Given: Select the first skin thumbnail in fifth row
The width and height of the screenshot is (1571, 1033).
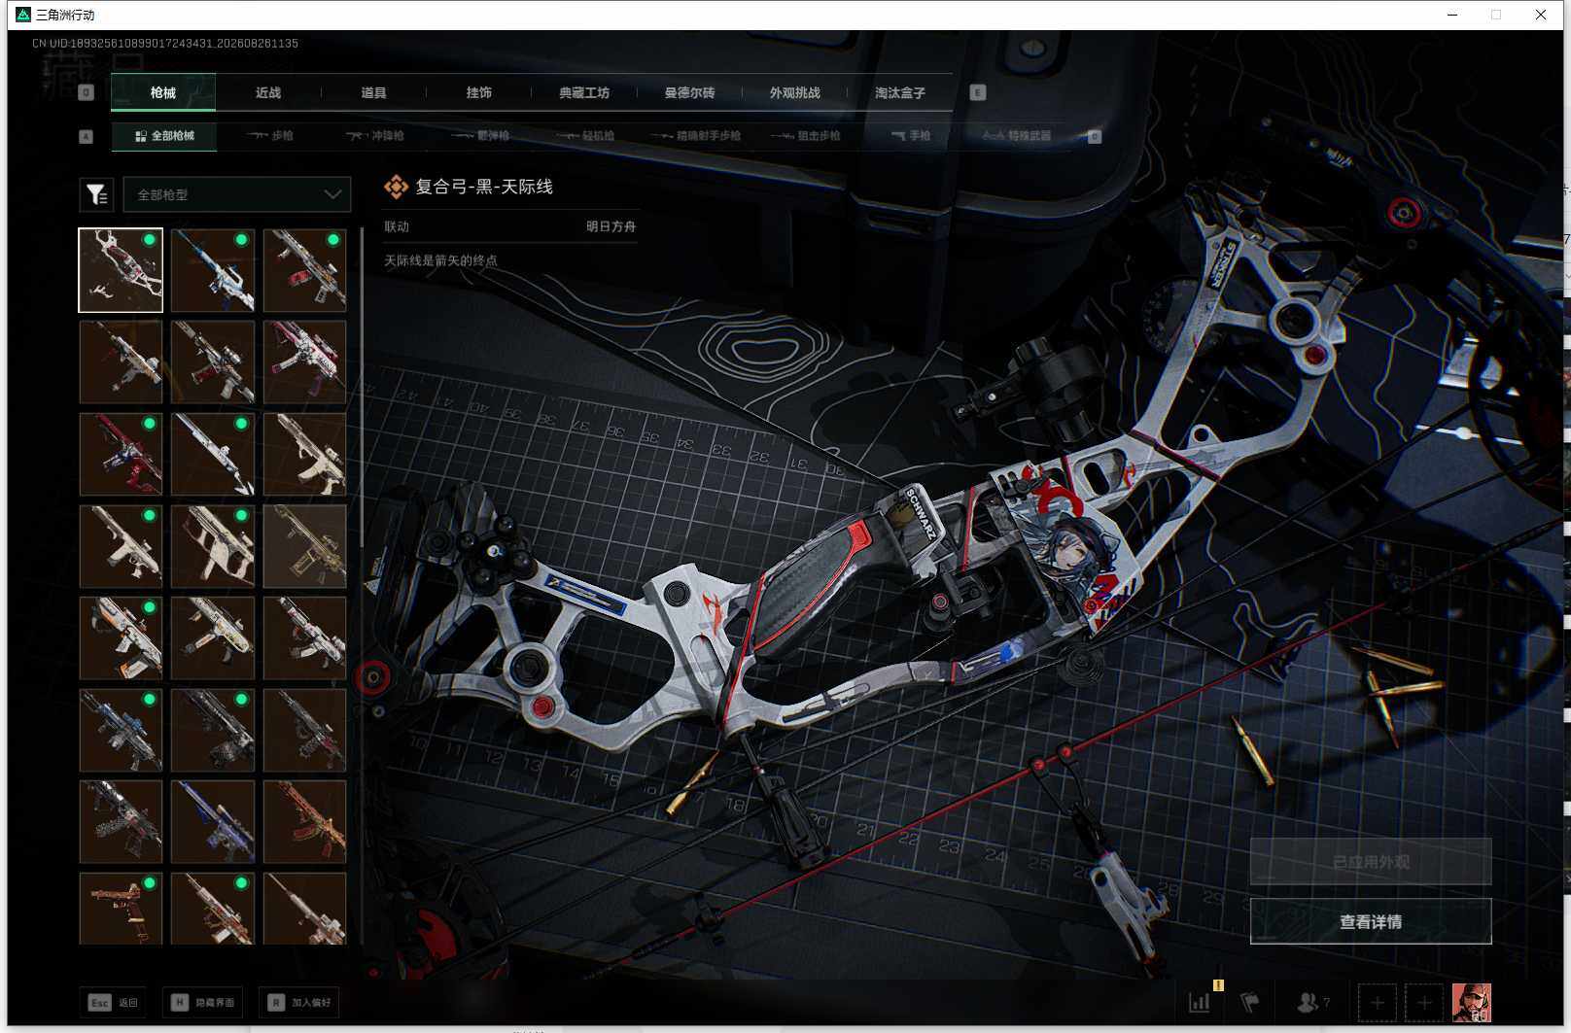Looking at the screenshot, I should (121, 637).
